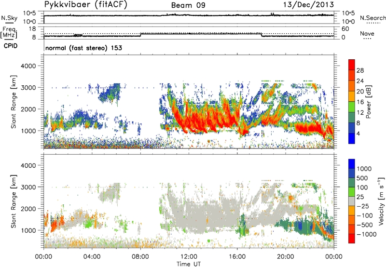The width and height of the screenshot is (386, 267).
Task: Select the 'normal (fast stereo) 153' CPID text
Action: point(83,48)
